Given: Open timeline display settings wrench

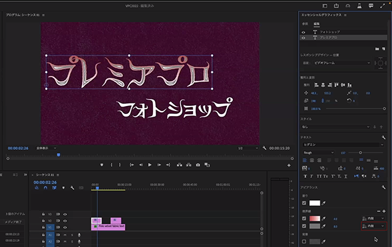Looking at the screenshot, I should tap(72, 187).
